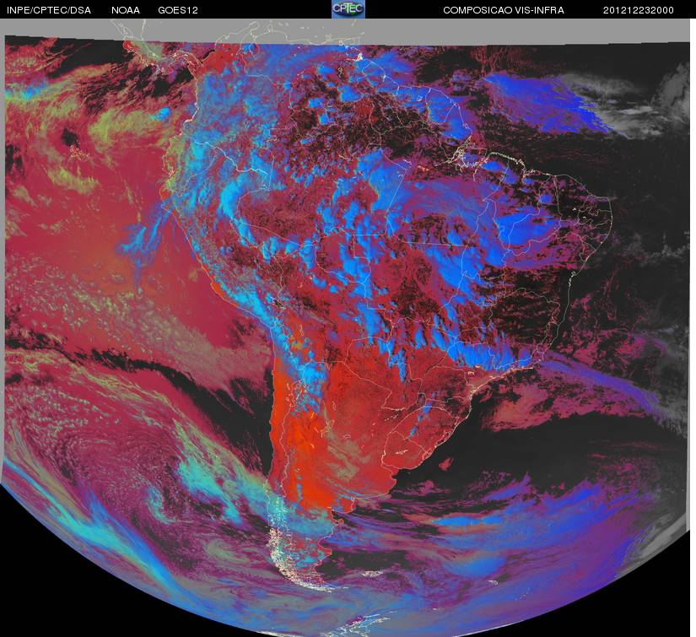Click the GOES12 satellite label
Image resolution: width=696 pixels, height=637 pixels.
point(178,10)
